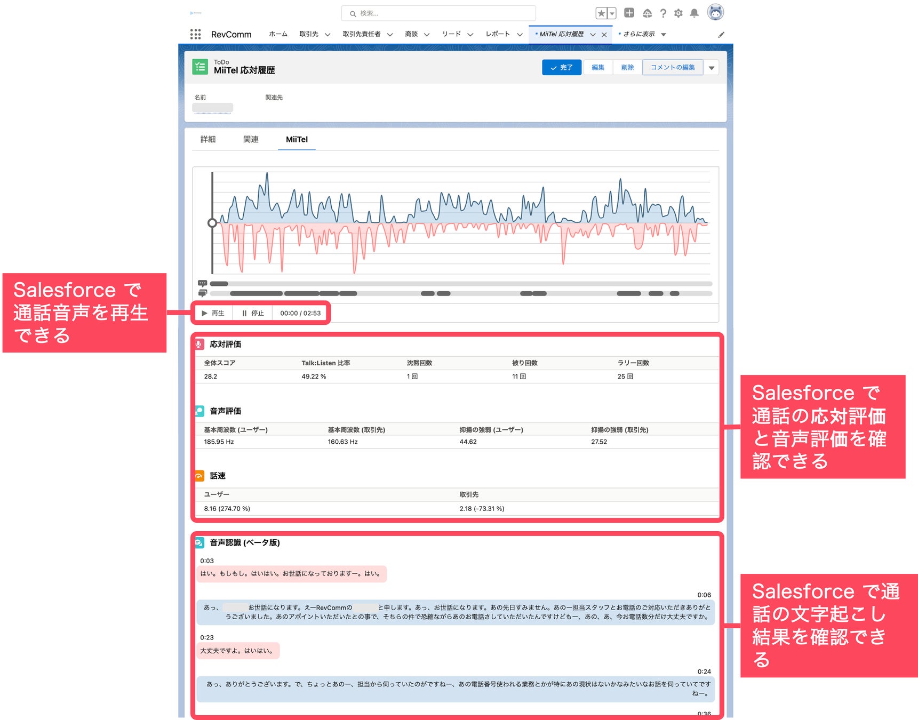Click the user speech segment track
This screenshot has height=720, width=918.
coord(461,293)
